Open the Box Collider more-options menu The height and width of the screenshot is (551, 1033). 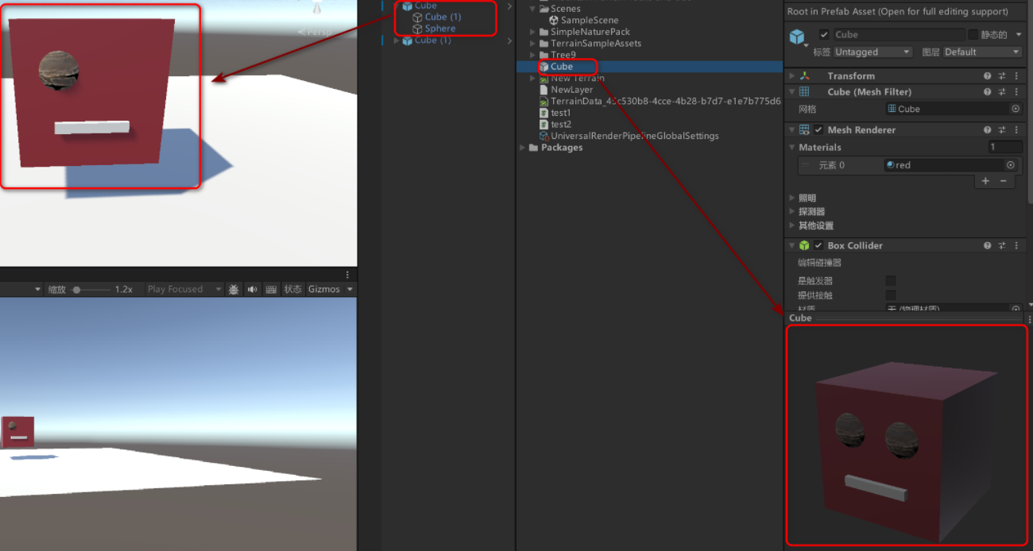[x=1016, y=246]
